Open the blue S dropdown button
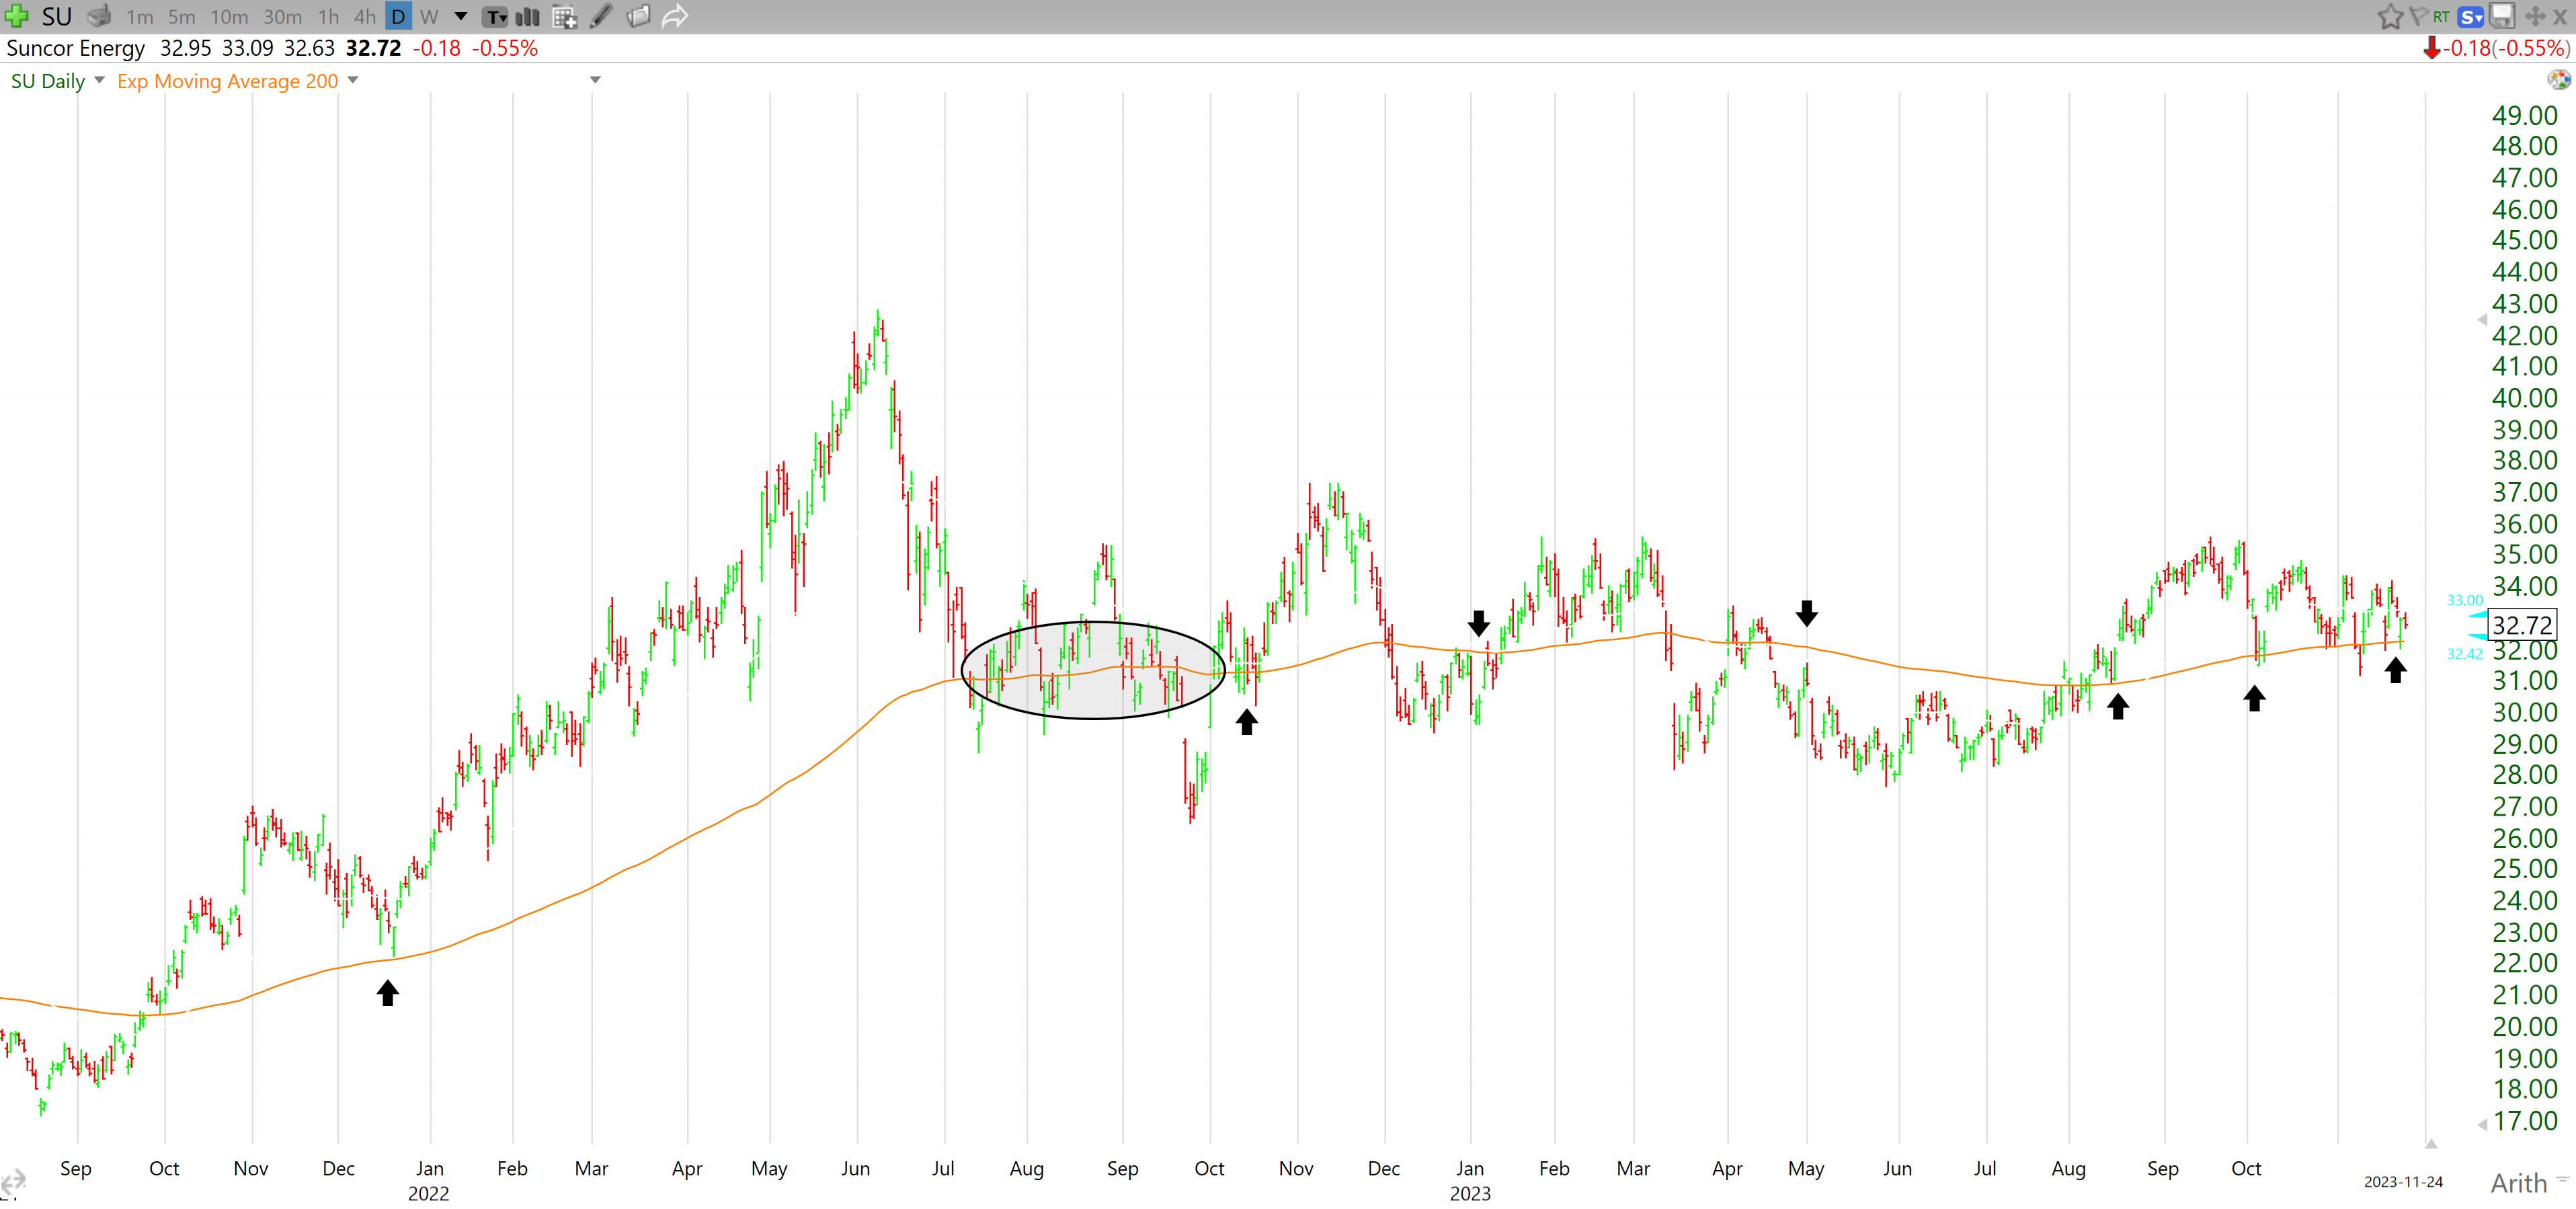Image resolution: width=2576 pixels, height=1209 pixels. click(2470, 16)
